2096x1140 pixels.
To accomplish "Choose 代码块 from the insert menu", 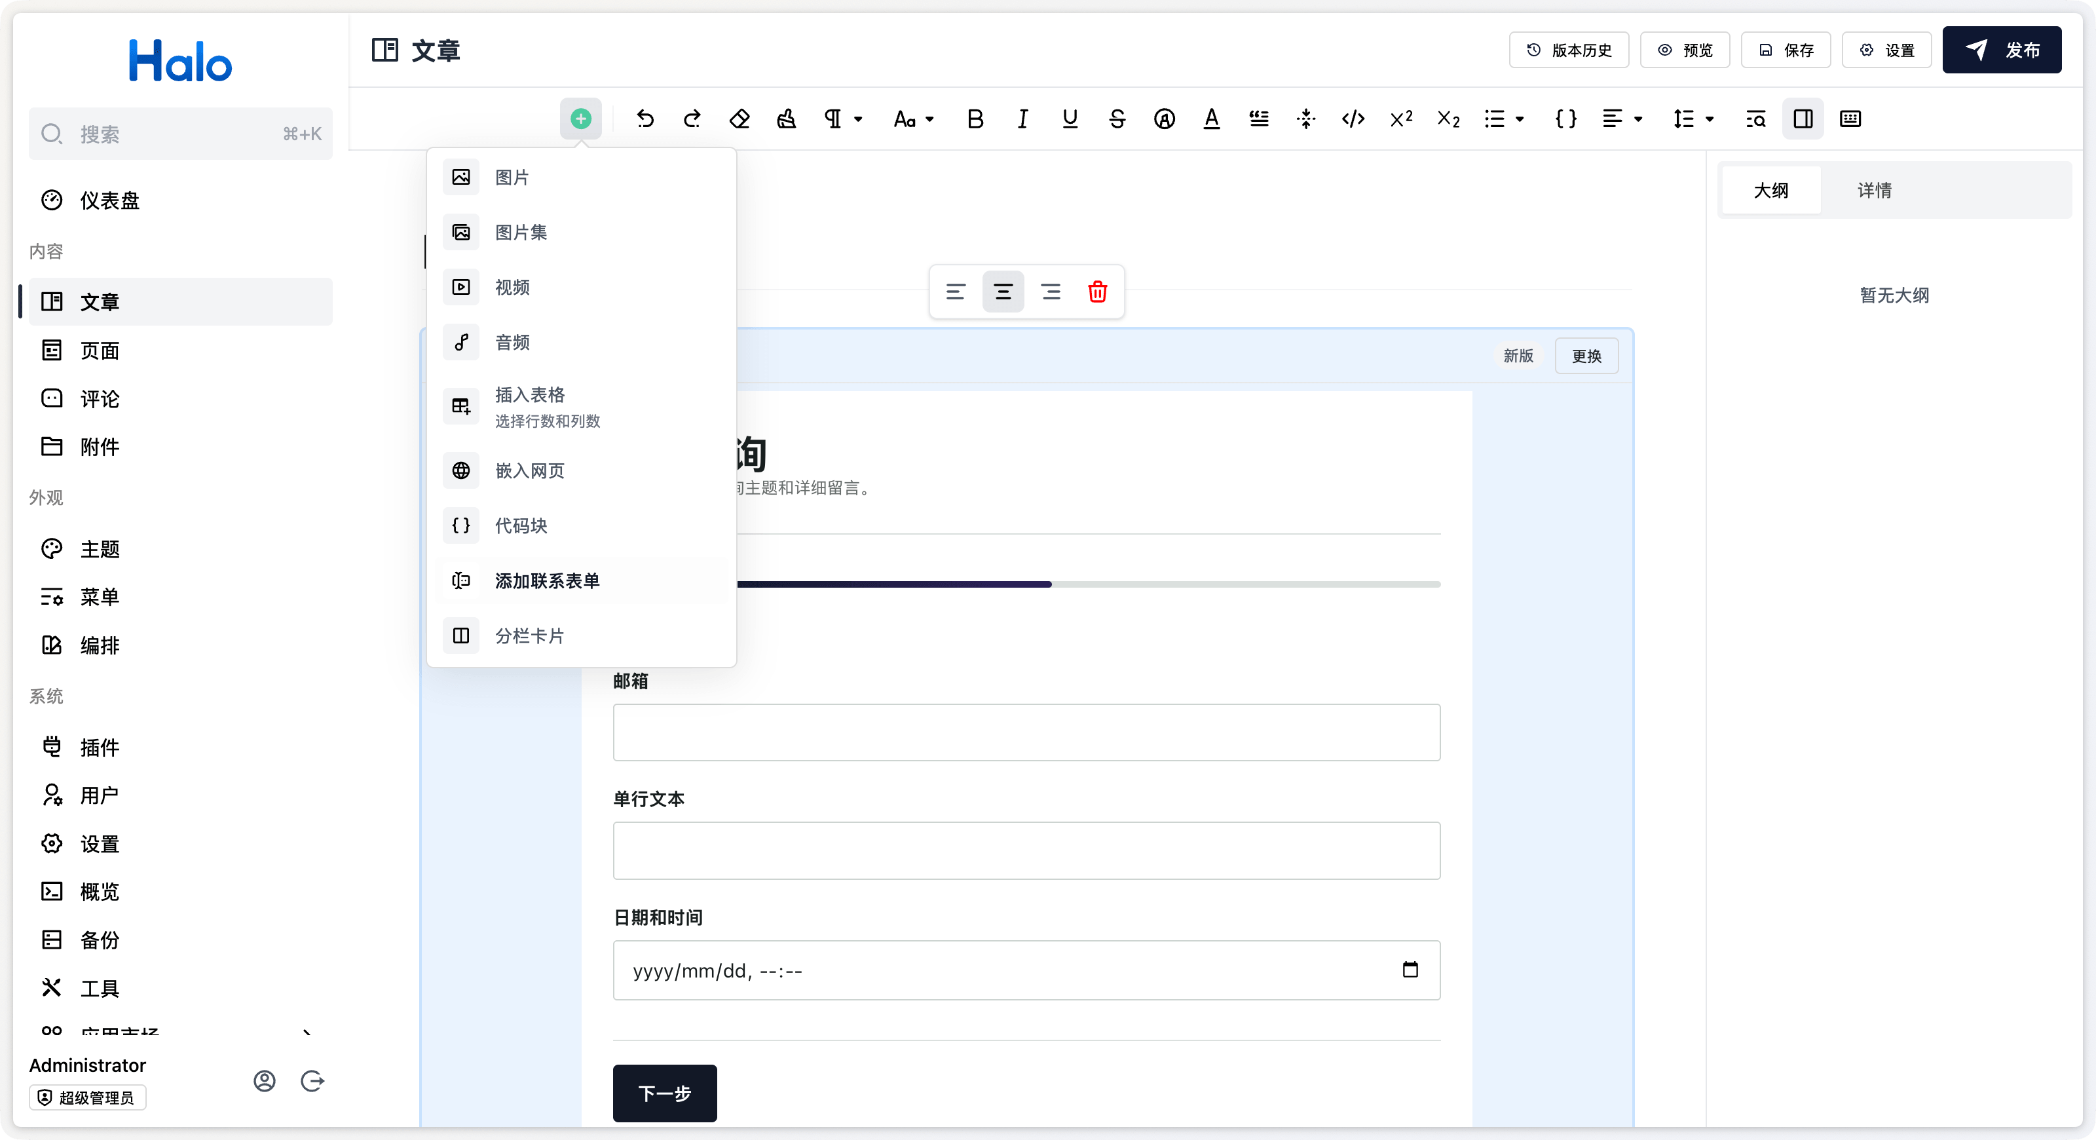I will pos(581,525).
